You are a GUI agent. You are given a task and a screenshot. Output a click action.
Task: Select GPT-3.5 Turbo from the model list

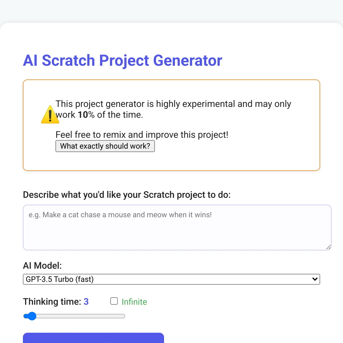click(171, 279)
